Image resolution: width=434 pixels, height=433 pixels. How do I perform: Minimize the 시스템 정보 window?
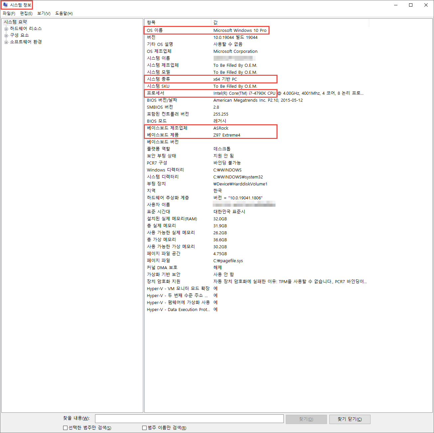pos(396,5)
